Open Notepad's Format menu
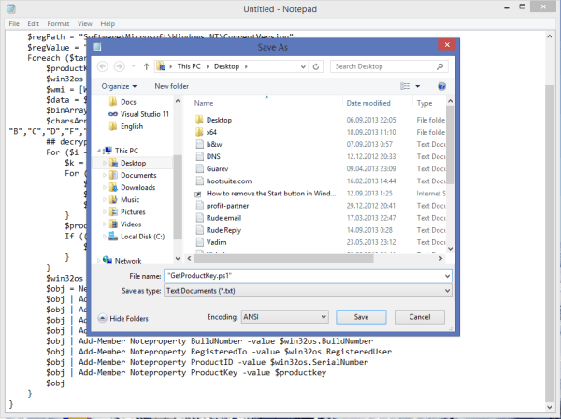 56,22
